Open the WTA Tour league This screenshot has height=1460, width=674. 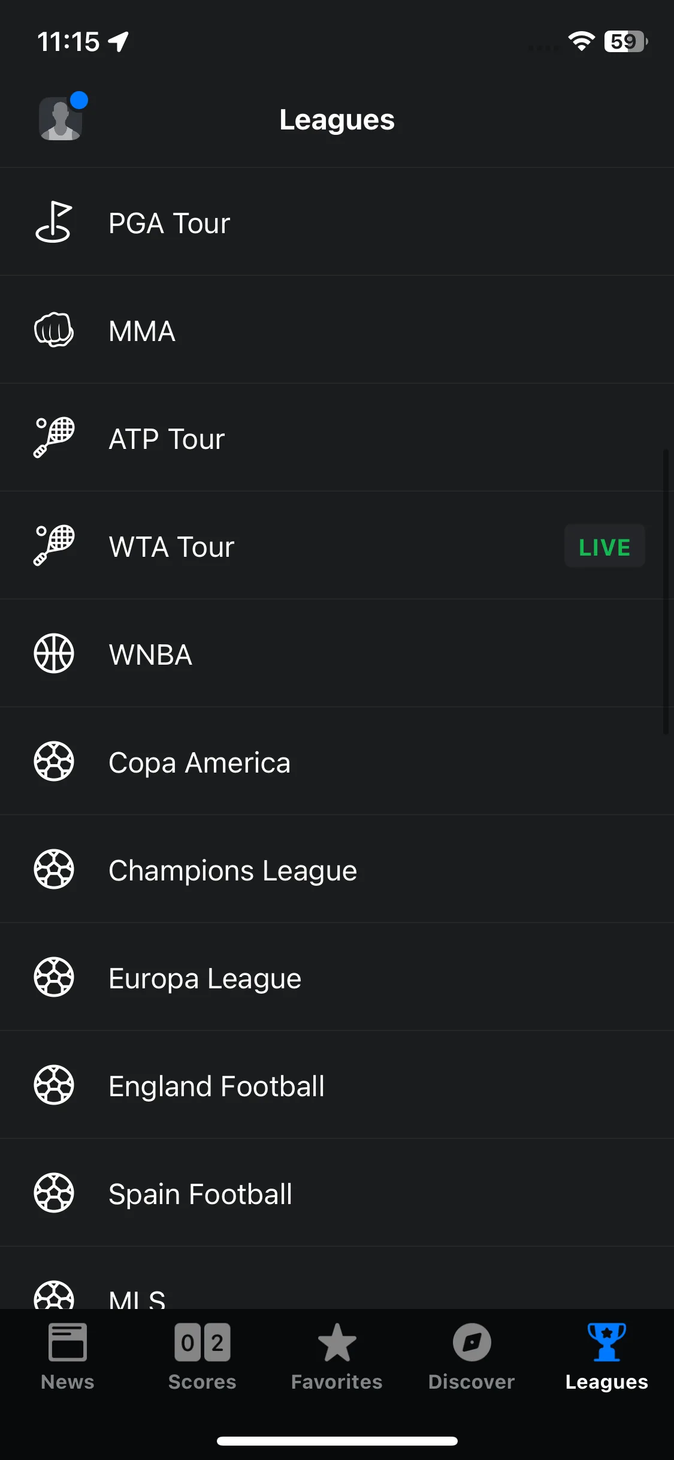(x=337, y=545)
